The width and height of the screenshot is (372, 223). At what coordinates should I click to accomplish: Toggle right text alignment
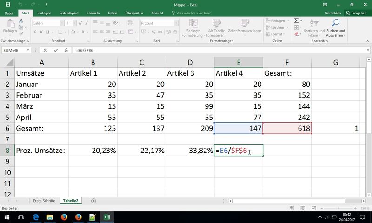tap(108, 32)
